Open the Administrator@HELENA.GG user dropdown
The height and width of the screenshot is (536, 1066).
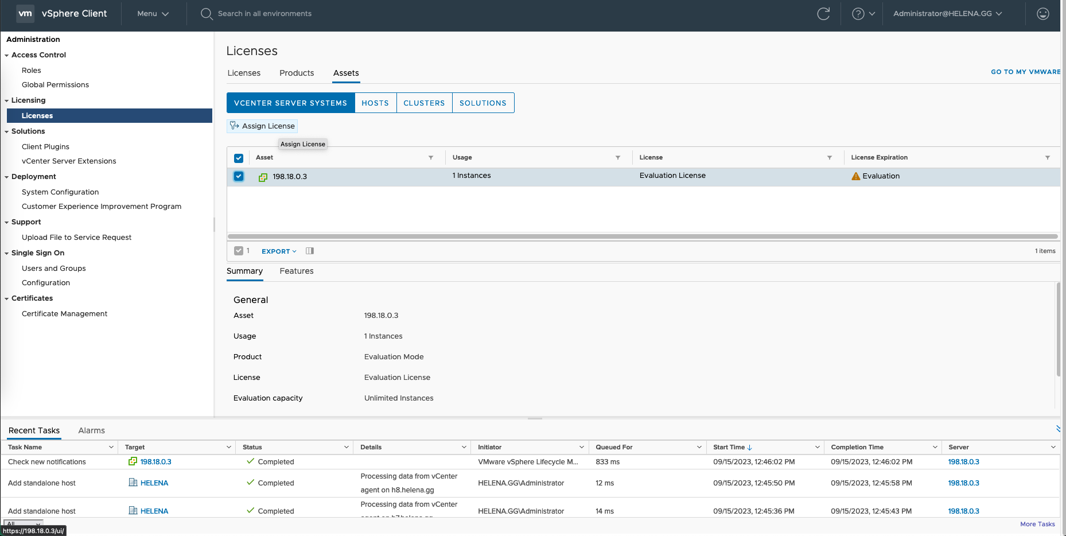pyautogui.click(x=947, y=14)
